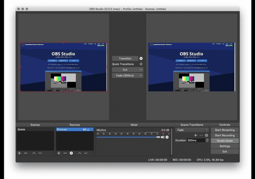Open source properties gear in Sources panel
The width and height of the screenshot is (255, 179).
71,153
